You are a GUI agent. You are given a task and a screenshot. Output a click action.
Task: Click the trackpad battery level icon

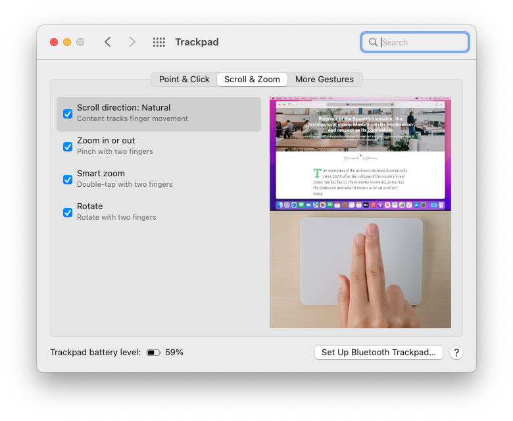tap(153, 353)
